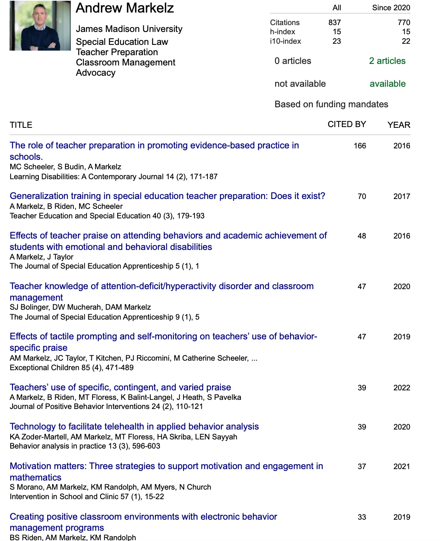The width and height of the screenshot is (440, 541).
Task: Open 'Effects of teacher praise' article link
Action: (168, 236)
